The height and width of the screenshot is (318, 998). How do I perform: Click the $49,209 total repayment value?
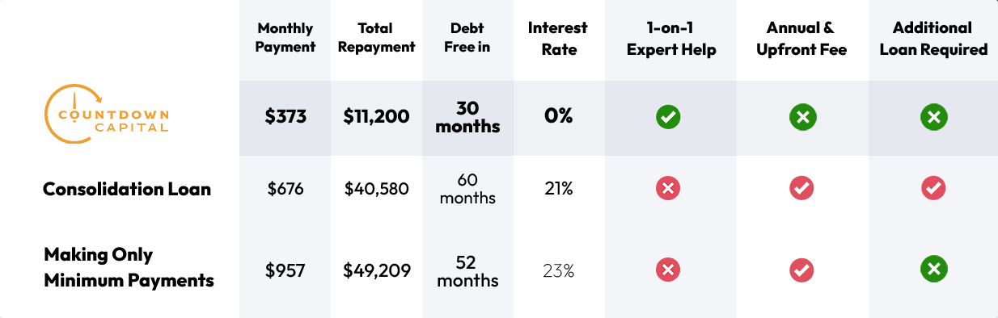point(377,270)
